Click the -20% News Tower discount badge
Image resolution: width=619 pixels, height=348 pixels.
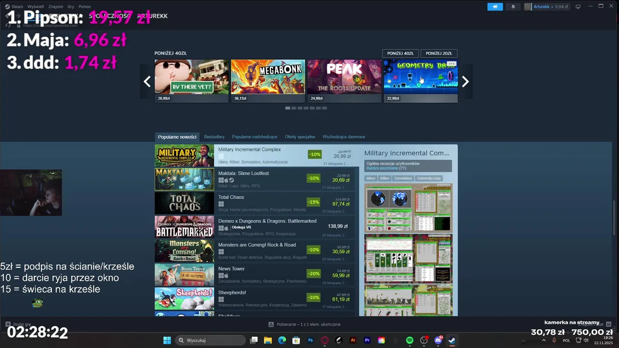pos(314,274)
